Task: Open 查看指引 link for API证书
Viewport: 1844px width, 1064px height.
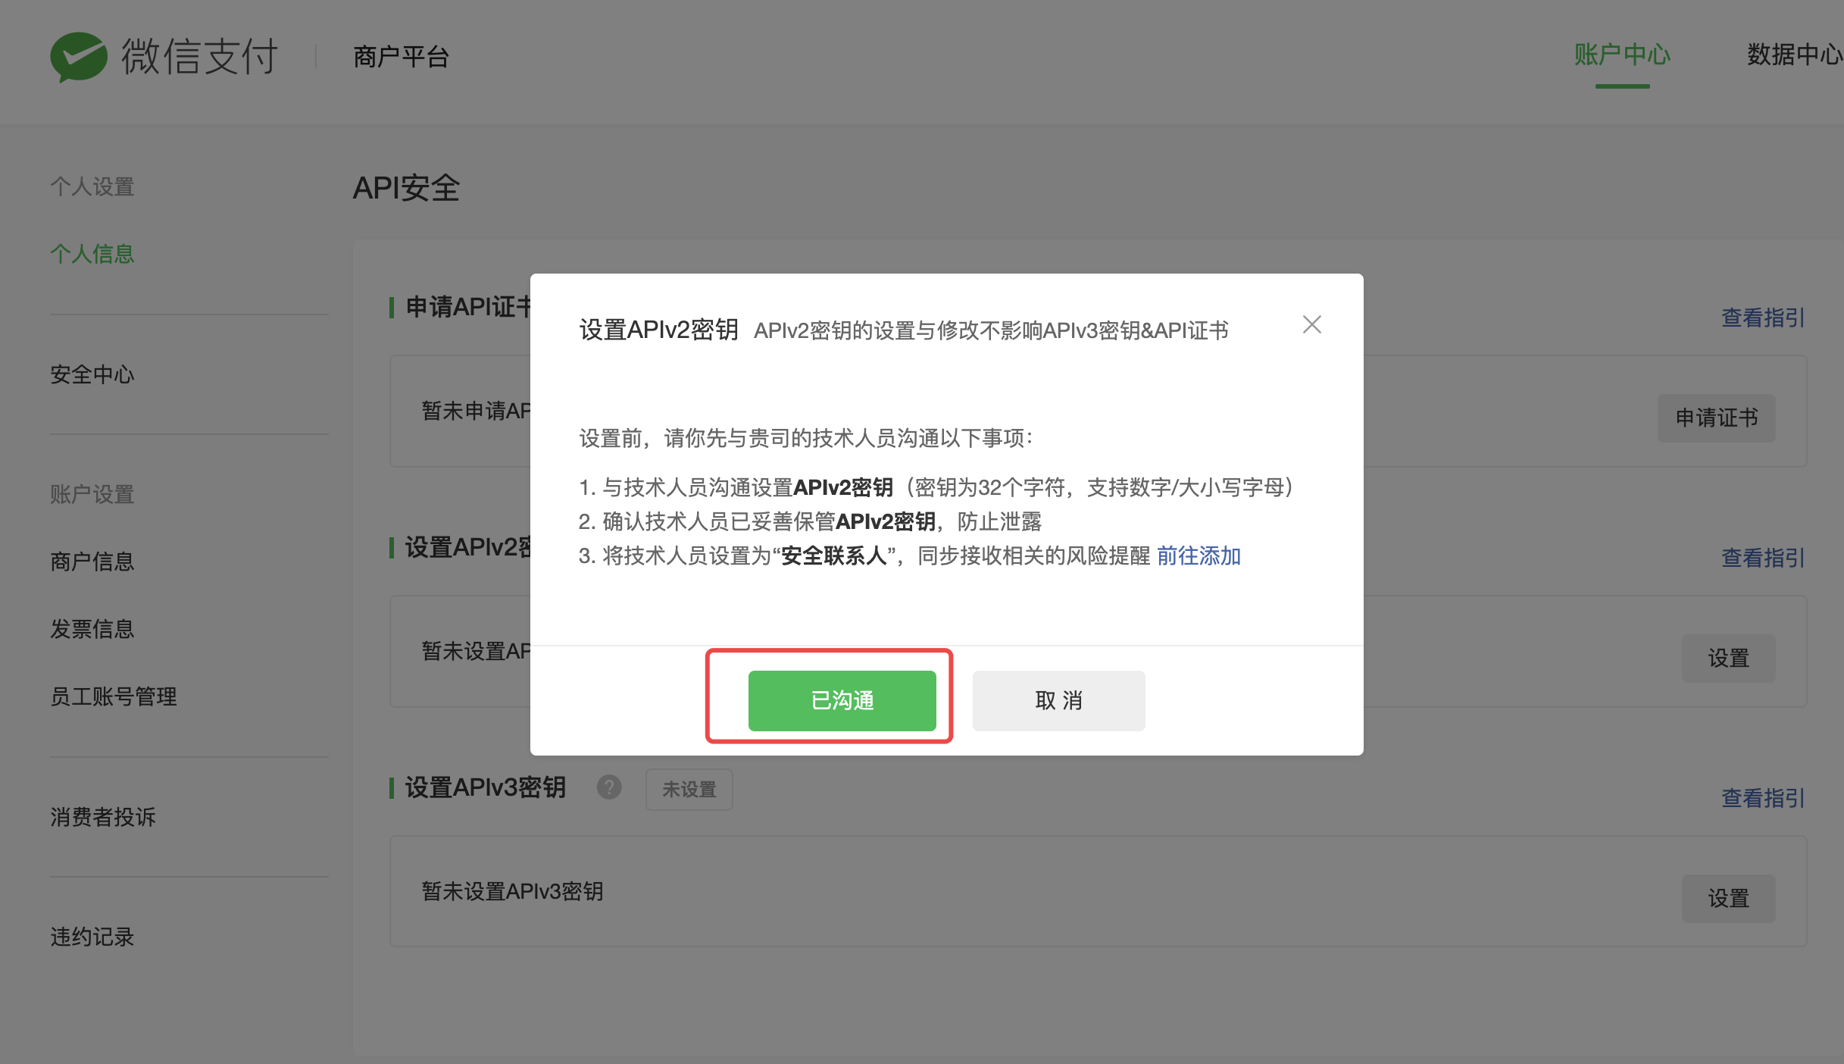Action: point(1762,318)
